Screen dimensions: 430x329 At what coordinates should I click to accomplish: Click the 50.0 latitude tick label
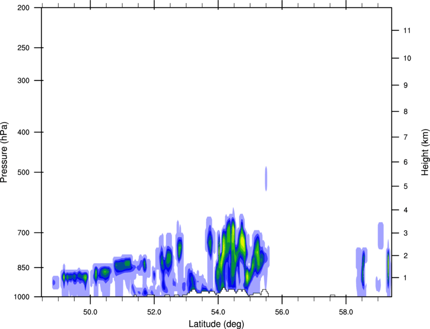point(90,312)
